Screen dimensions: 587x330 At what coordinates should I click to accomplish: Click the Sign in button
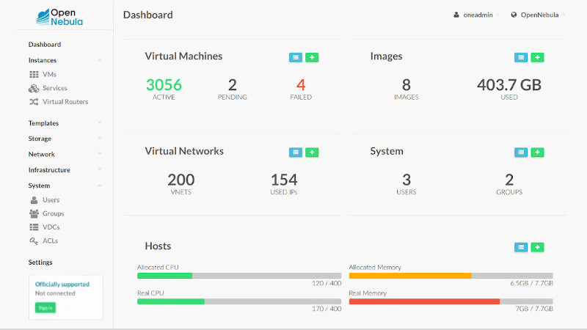pos(45,307)
